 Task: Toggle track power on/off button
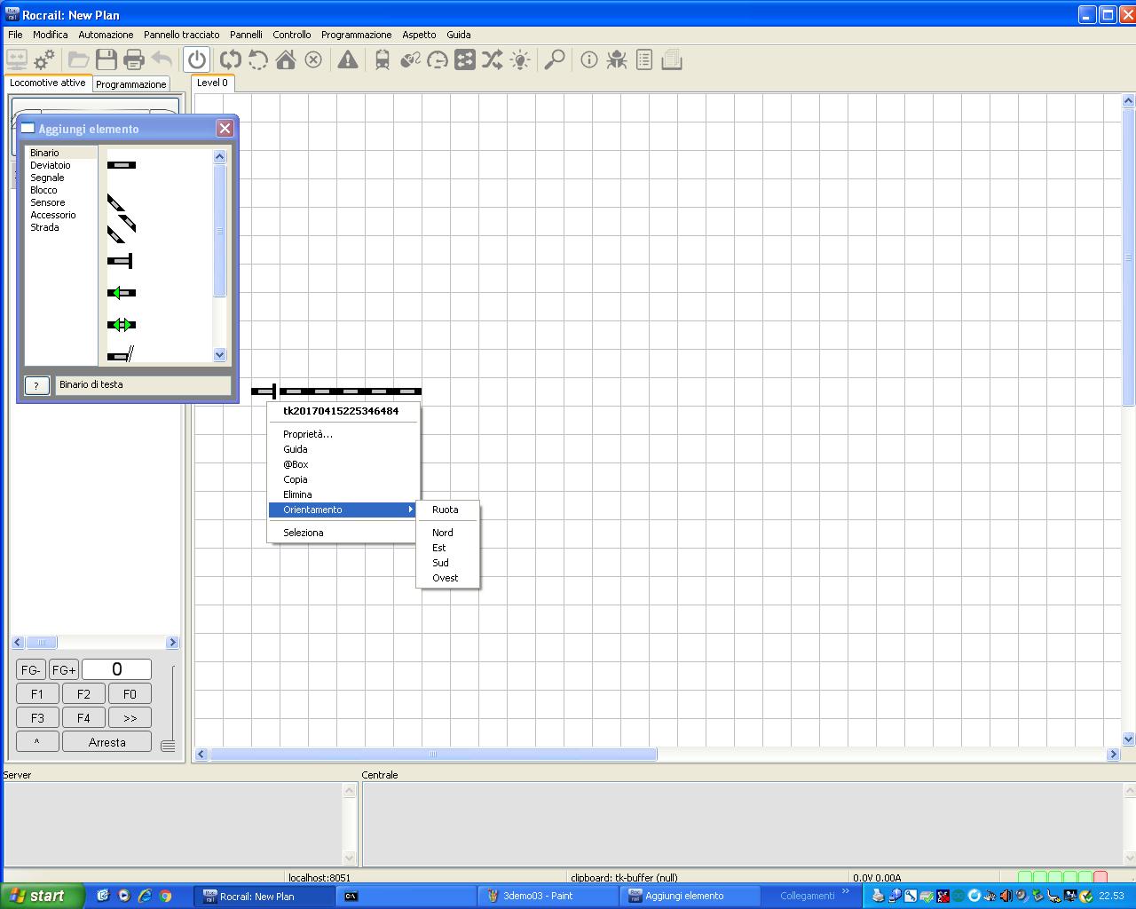pos(197,60)
